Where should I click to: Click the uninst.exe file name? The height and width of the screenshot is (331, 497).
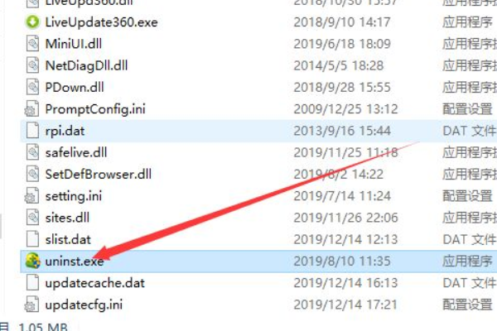tap(75, 261)
